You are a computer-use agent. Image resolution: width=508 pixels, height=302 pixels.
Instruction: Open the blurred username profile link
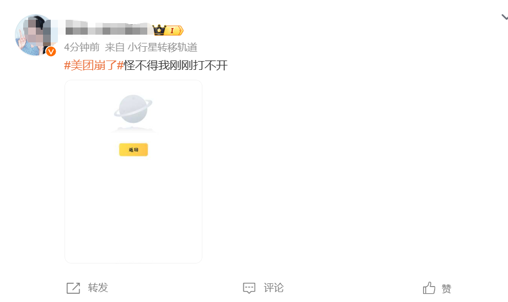(108, 28)
